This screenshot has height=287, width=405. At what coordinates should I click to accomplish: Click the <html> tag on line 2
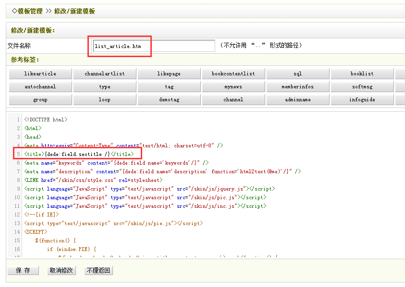tap(33, 128)
